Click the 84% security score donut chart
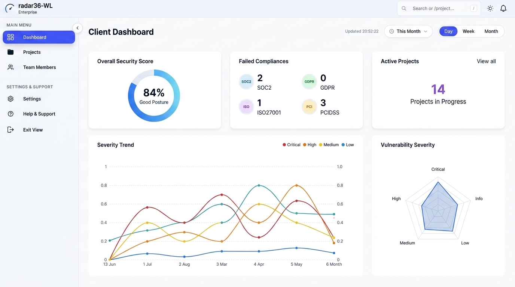The width and height of the screenshot is (515, 287). point(154,96)
